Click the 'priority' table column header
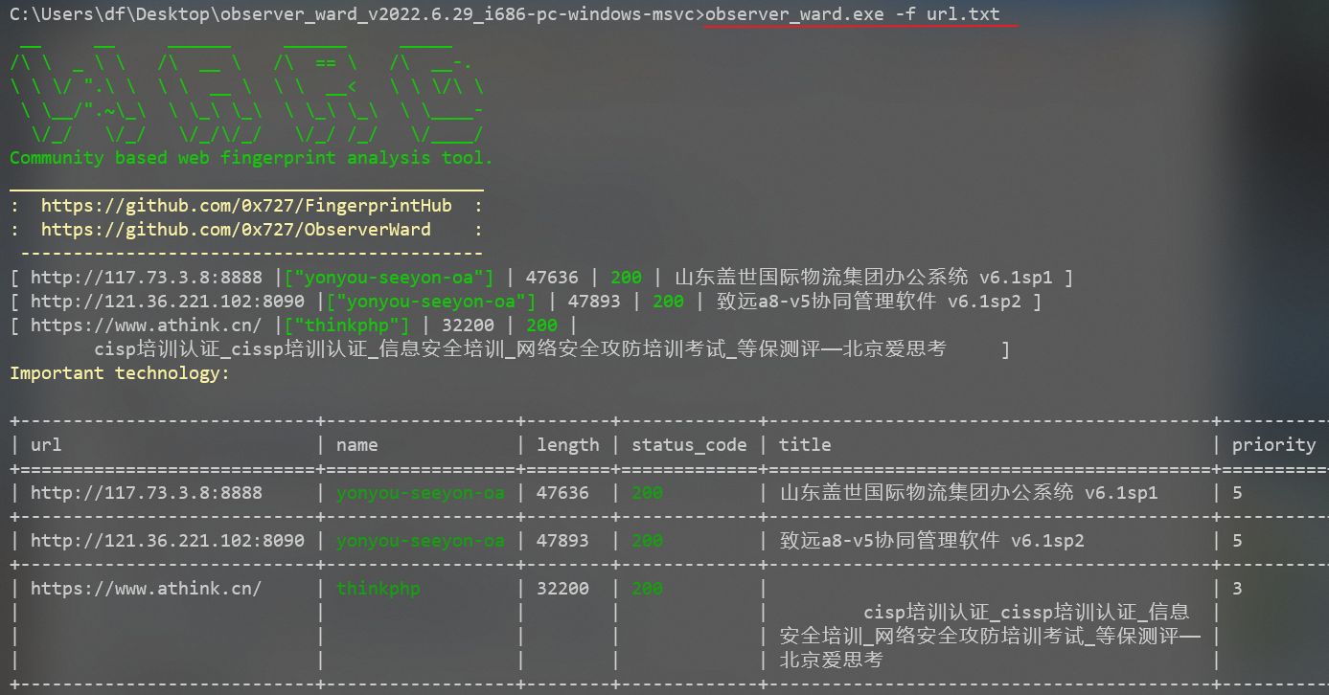 pyautogui.click(x=1274, y=445)
